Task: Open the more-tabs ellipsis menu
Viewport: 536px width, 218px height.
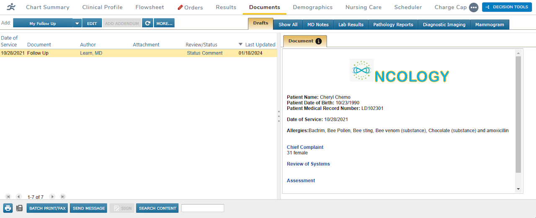Action: (474, 8)
